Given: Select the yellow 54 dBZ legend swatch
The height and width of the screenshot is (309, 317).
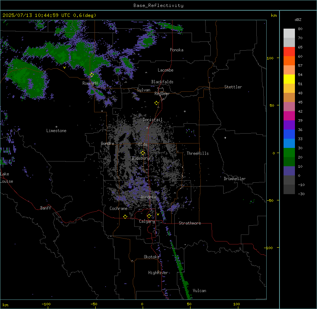Looking at the screenshot, I should (x=289, y=79).
